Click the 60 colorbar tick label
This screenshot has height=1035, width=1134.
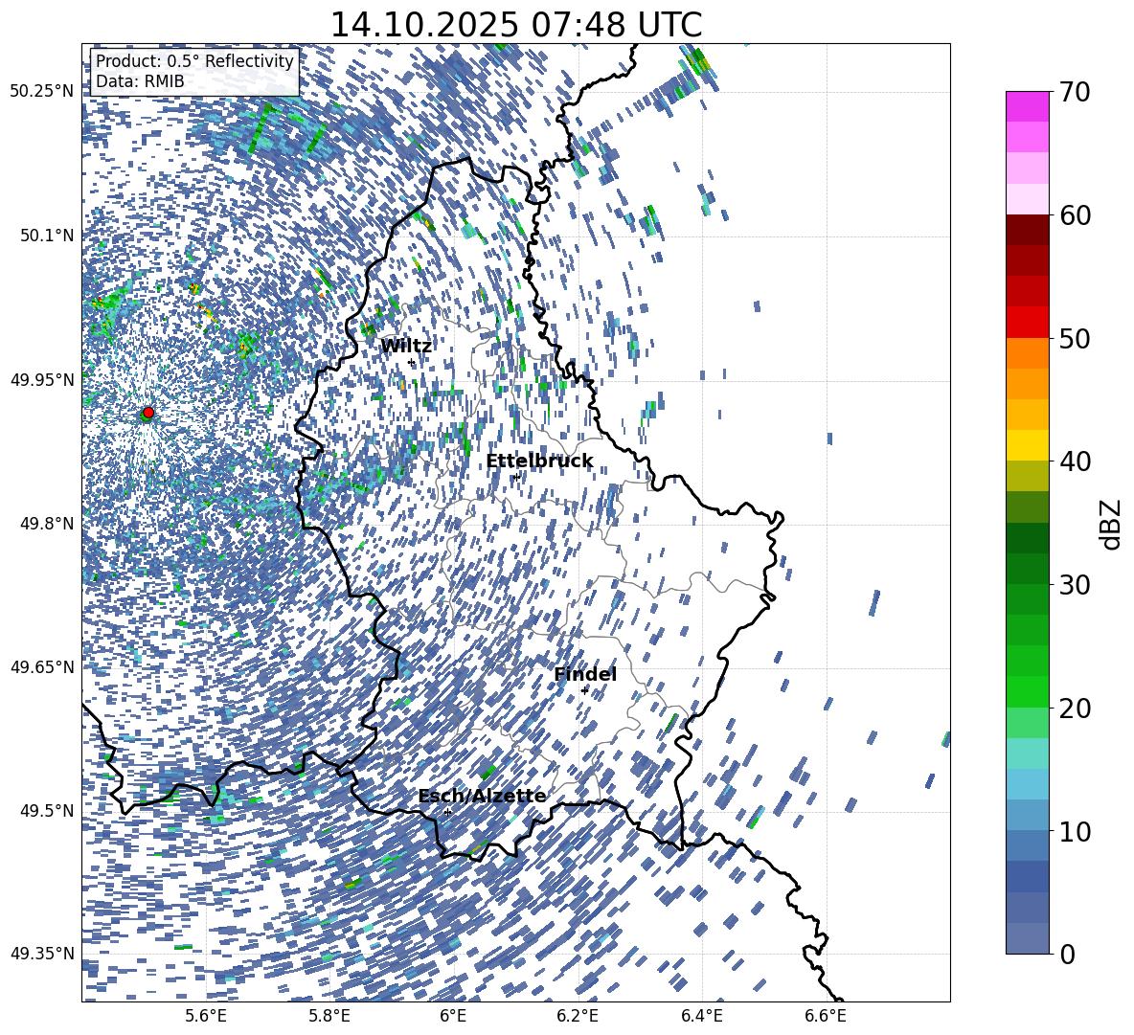click(1074, 215)
